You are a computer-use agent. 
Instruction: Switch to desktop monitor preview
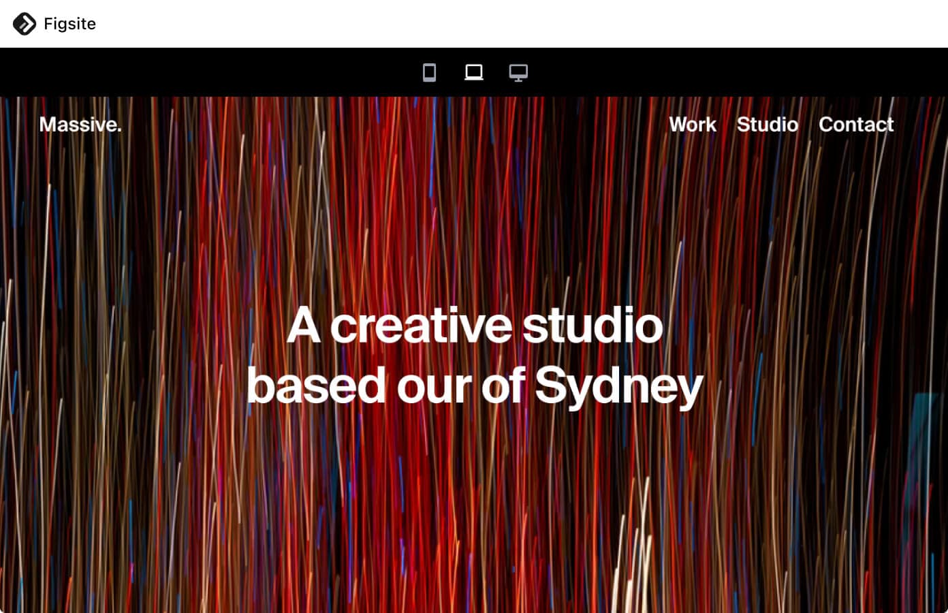pos(518,72)
